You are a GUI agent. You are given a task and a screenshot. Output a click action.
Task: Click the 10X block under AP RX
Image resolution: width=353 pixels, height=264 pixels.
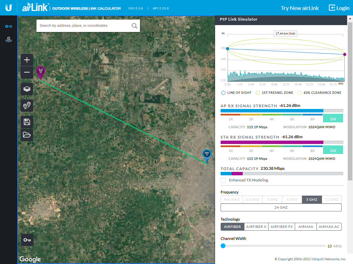(333, 118)
